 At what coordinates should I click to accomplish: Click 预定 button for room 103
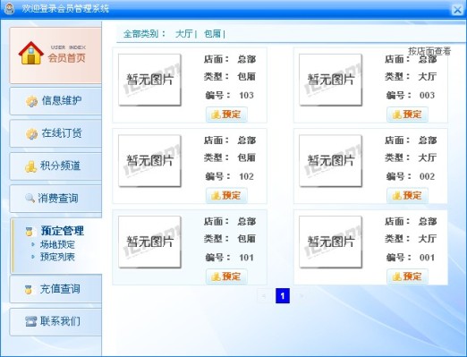(x=226, y=115)
